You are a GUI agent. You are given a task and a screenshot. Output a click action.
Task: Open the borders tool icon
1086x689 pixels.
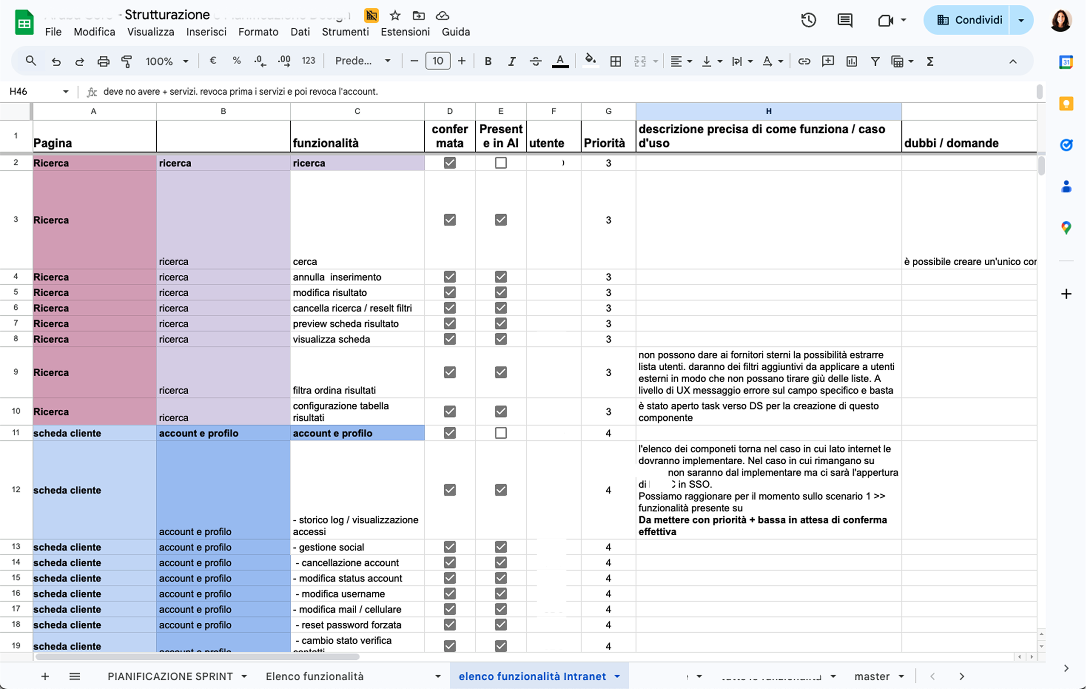click(x=615, y=61)
